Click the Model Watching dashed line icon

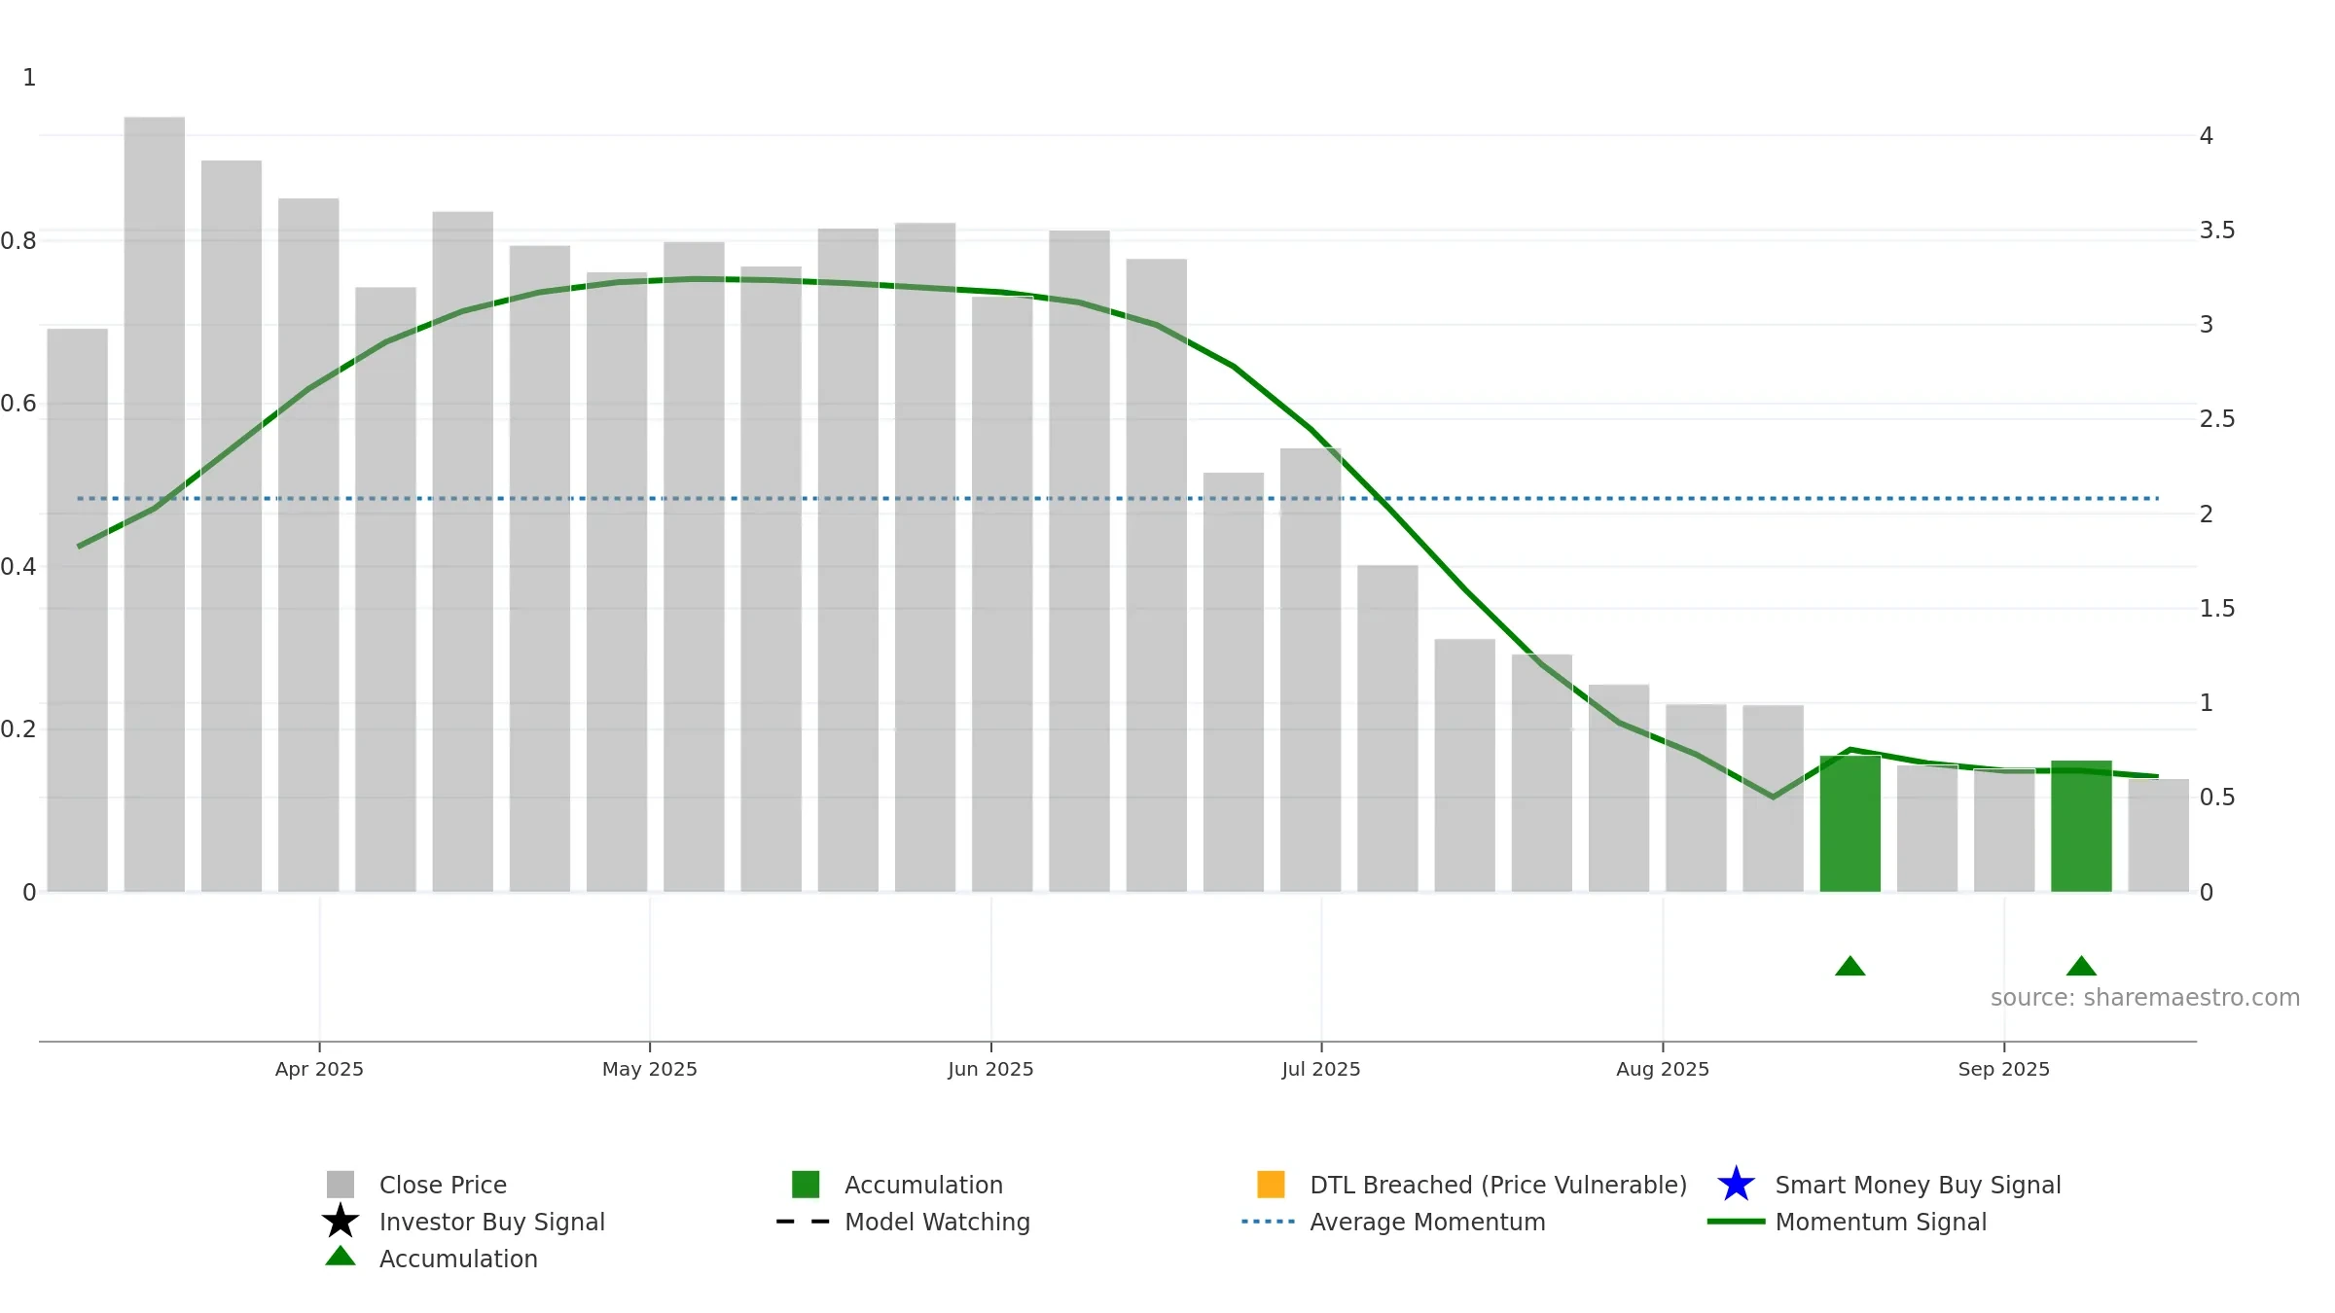803,1222
